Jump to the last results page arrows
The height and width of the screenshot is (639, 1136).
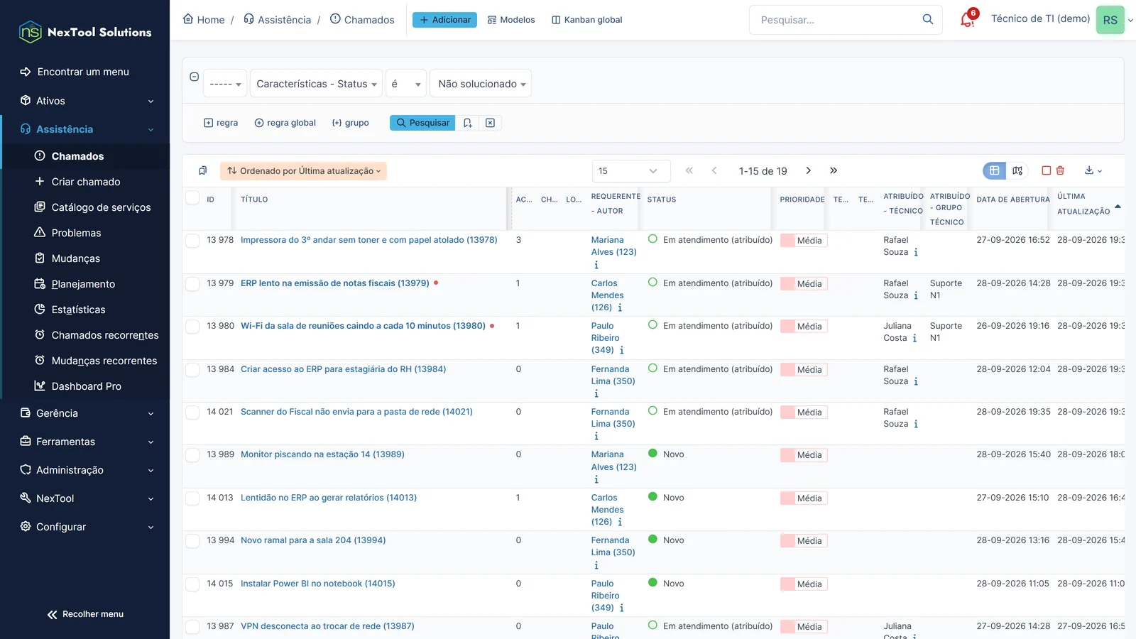coord(834,170)
